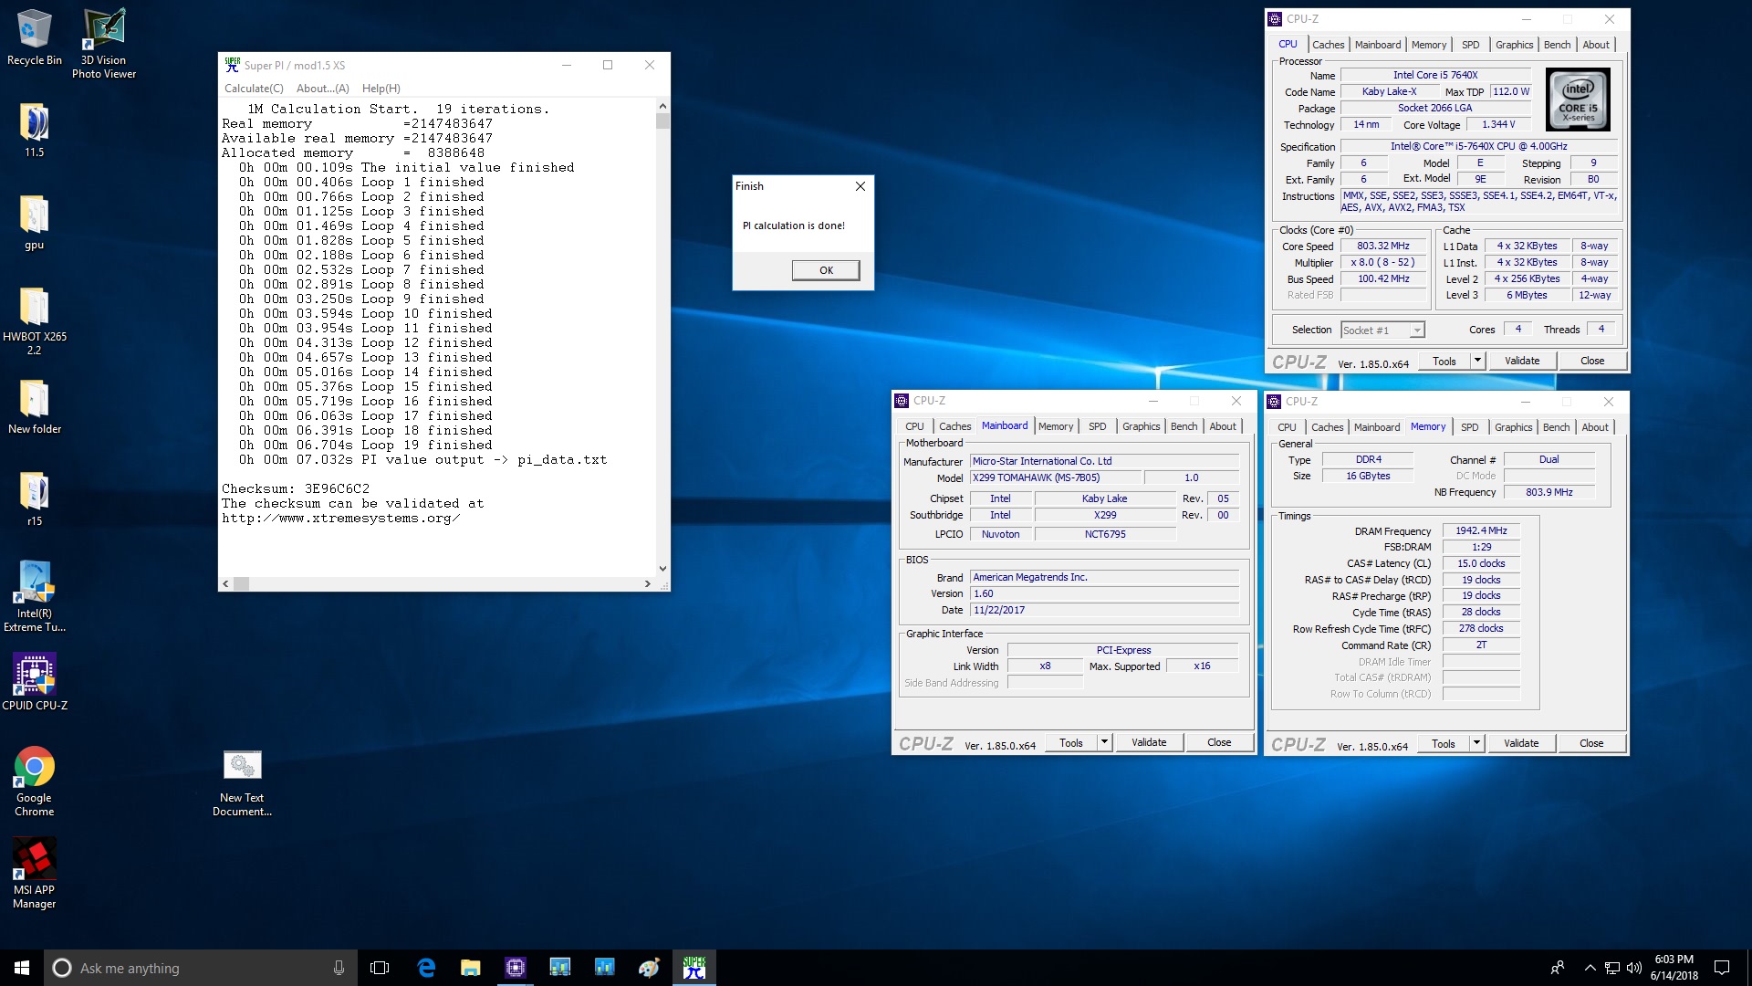Click Super PI vertical scrollbar up arrow
1752x986 pixels.
tap(662, 106)
